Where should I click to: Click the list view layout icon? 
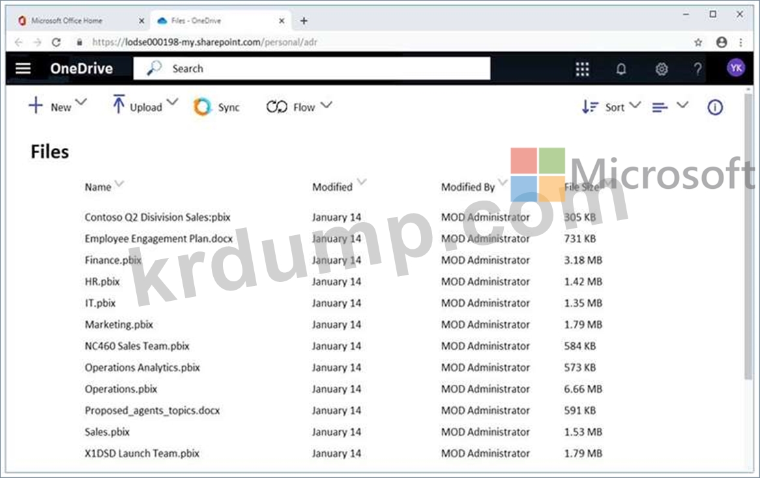coord(660,107)
